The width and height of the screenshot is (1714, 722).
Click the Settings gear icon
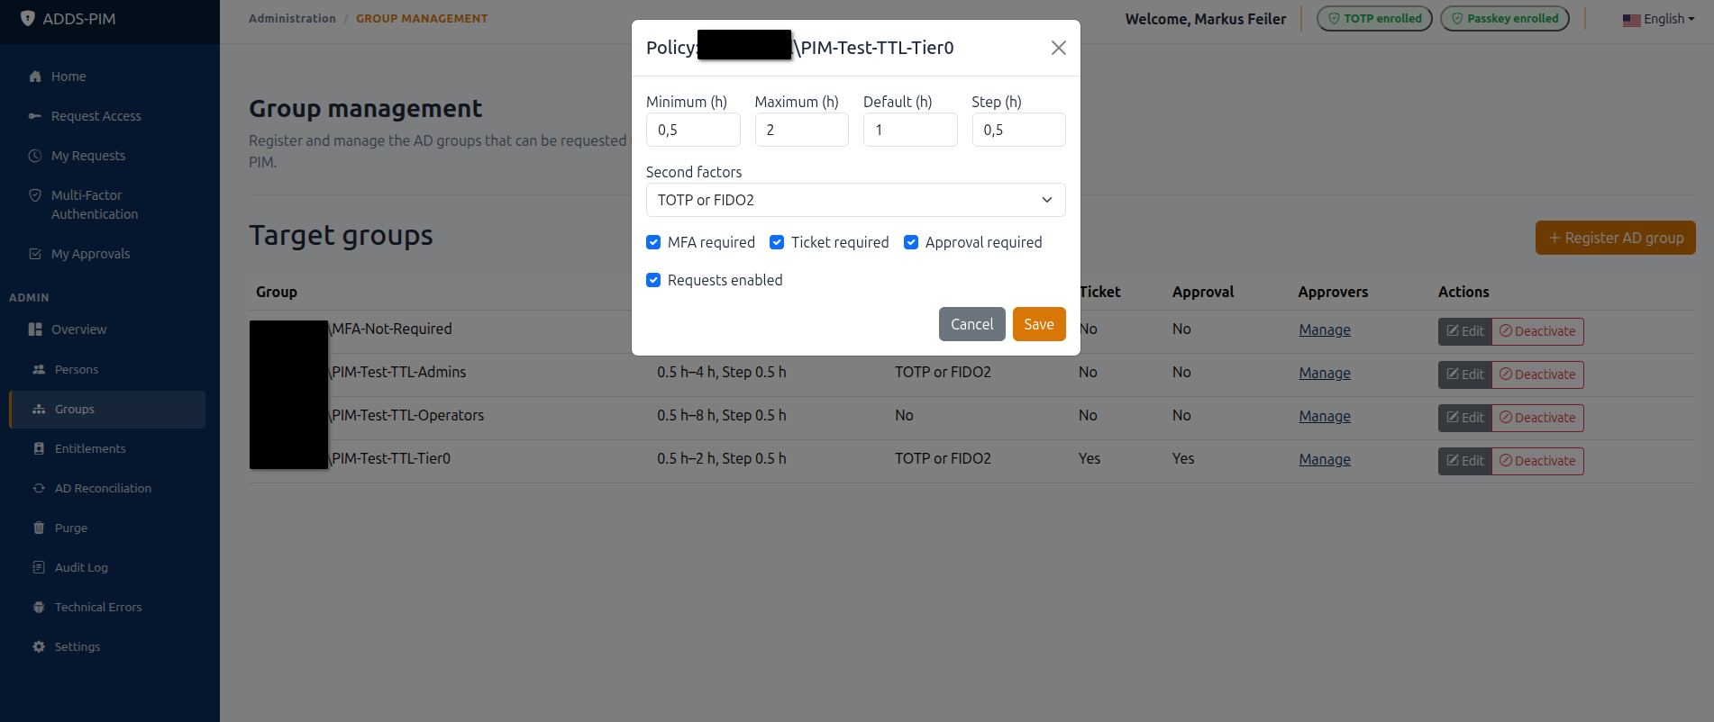click(x=39, y=646)
